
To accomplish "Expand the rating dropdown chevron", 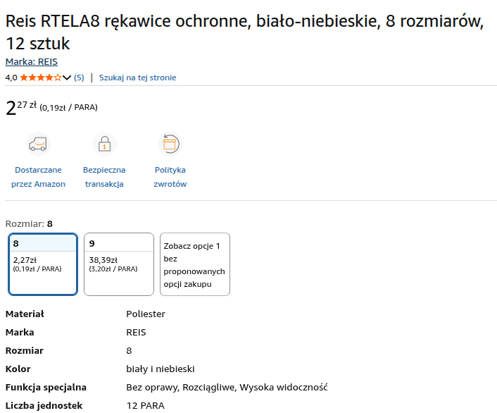I will click(x=67, y=78).
